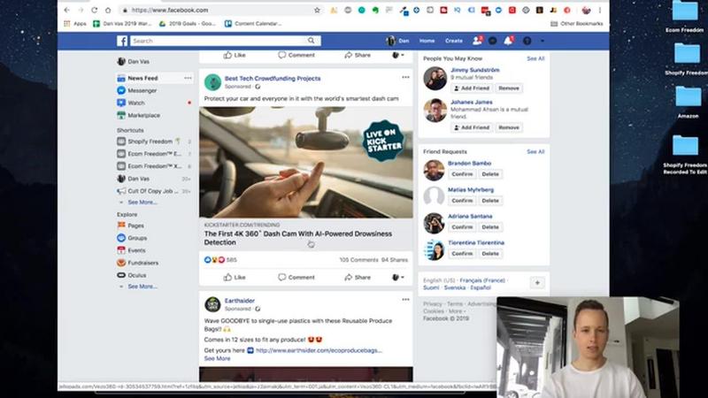Open Earthsider post options ellipsis

(x=405, y=300)
